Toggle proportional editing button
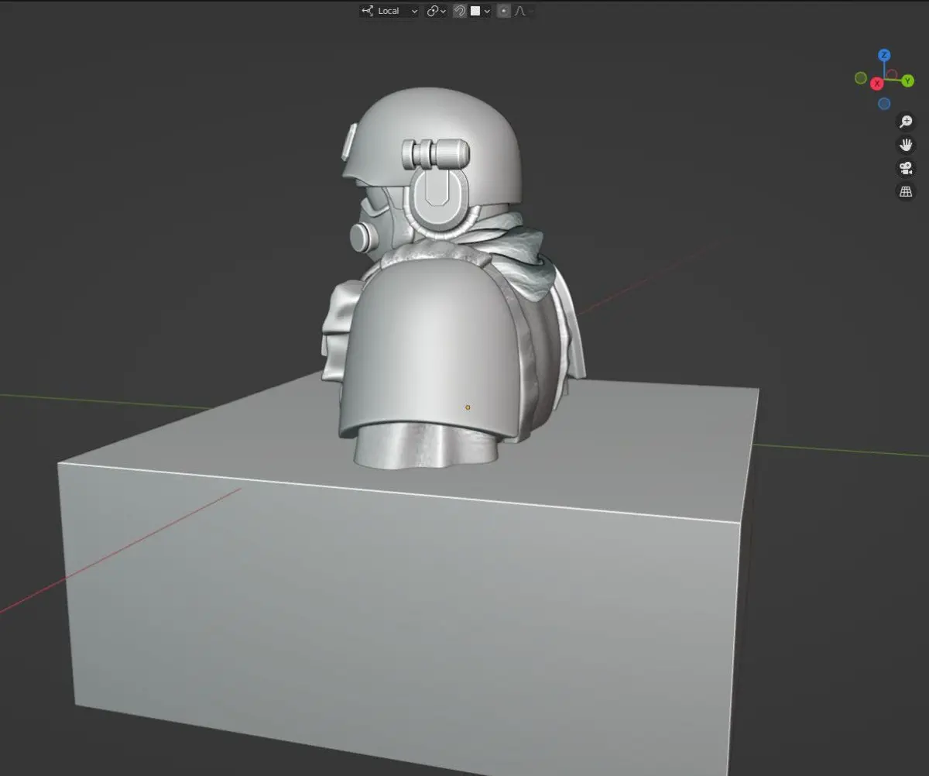Viewport: 929px width, 776px height. click(504, 11)
